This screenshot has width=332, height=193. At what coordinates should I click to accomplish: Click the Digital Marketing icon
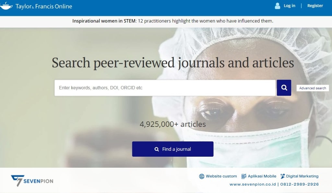click(x=283, y=176)
